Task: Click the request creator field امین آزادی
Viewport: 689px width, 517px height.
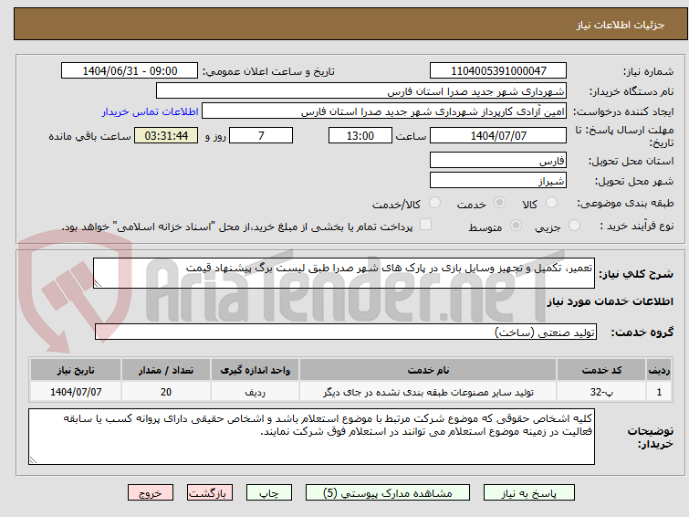Action: 384,111
